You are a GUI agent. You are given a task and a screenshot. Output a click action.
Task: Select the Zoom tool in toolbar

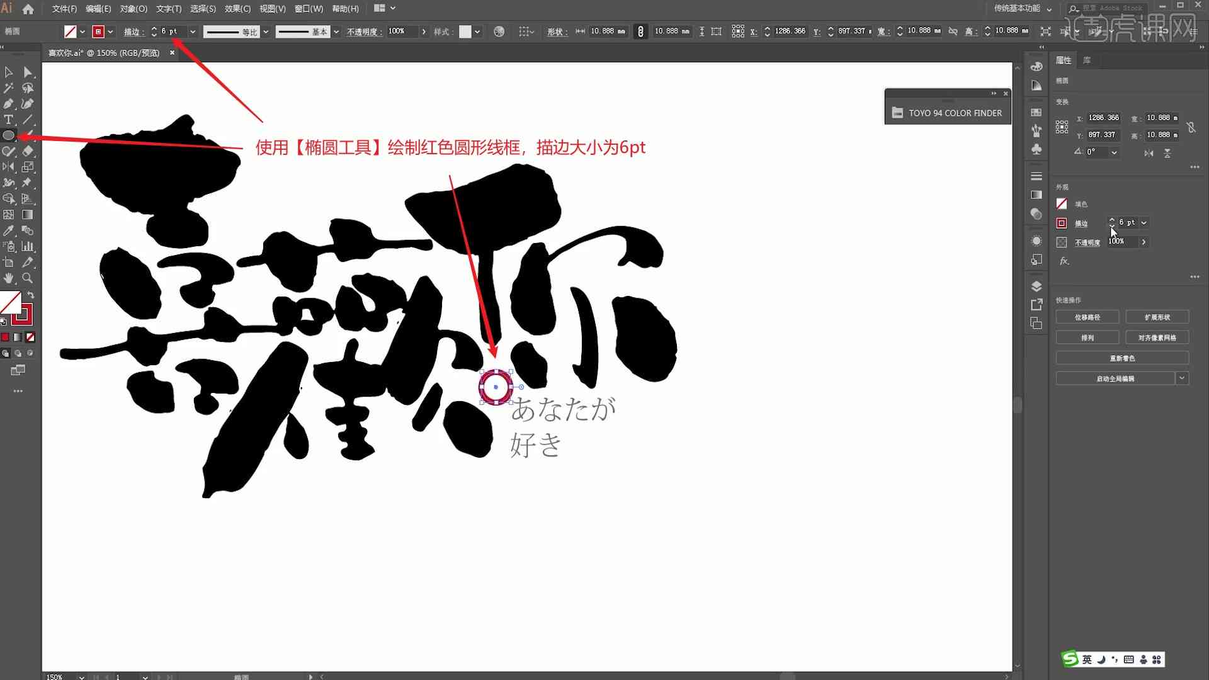click(28, 278)
